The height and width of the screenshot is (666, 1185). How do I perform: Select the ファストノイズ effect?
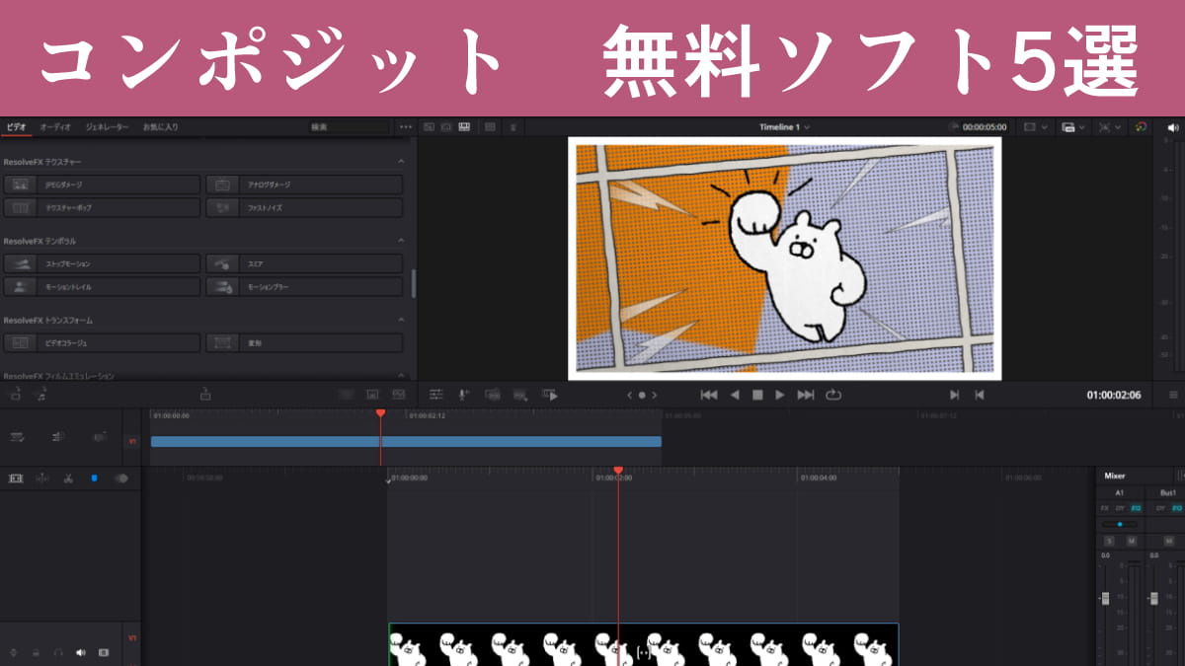[x=304, y=208]
